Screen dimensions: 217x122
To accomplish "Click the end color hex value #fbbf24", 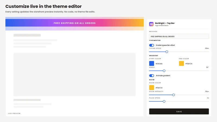I will 189,64.
